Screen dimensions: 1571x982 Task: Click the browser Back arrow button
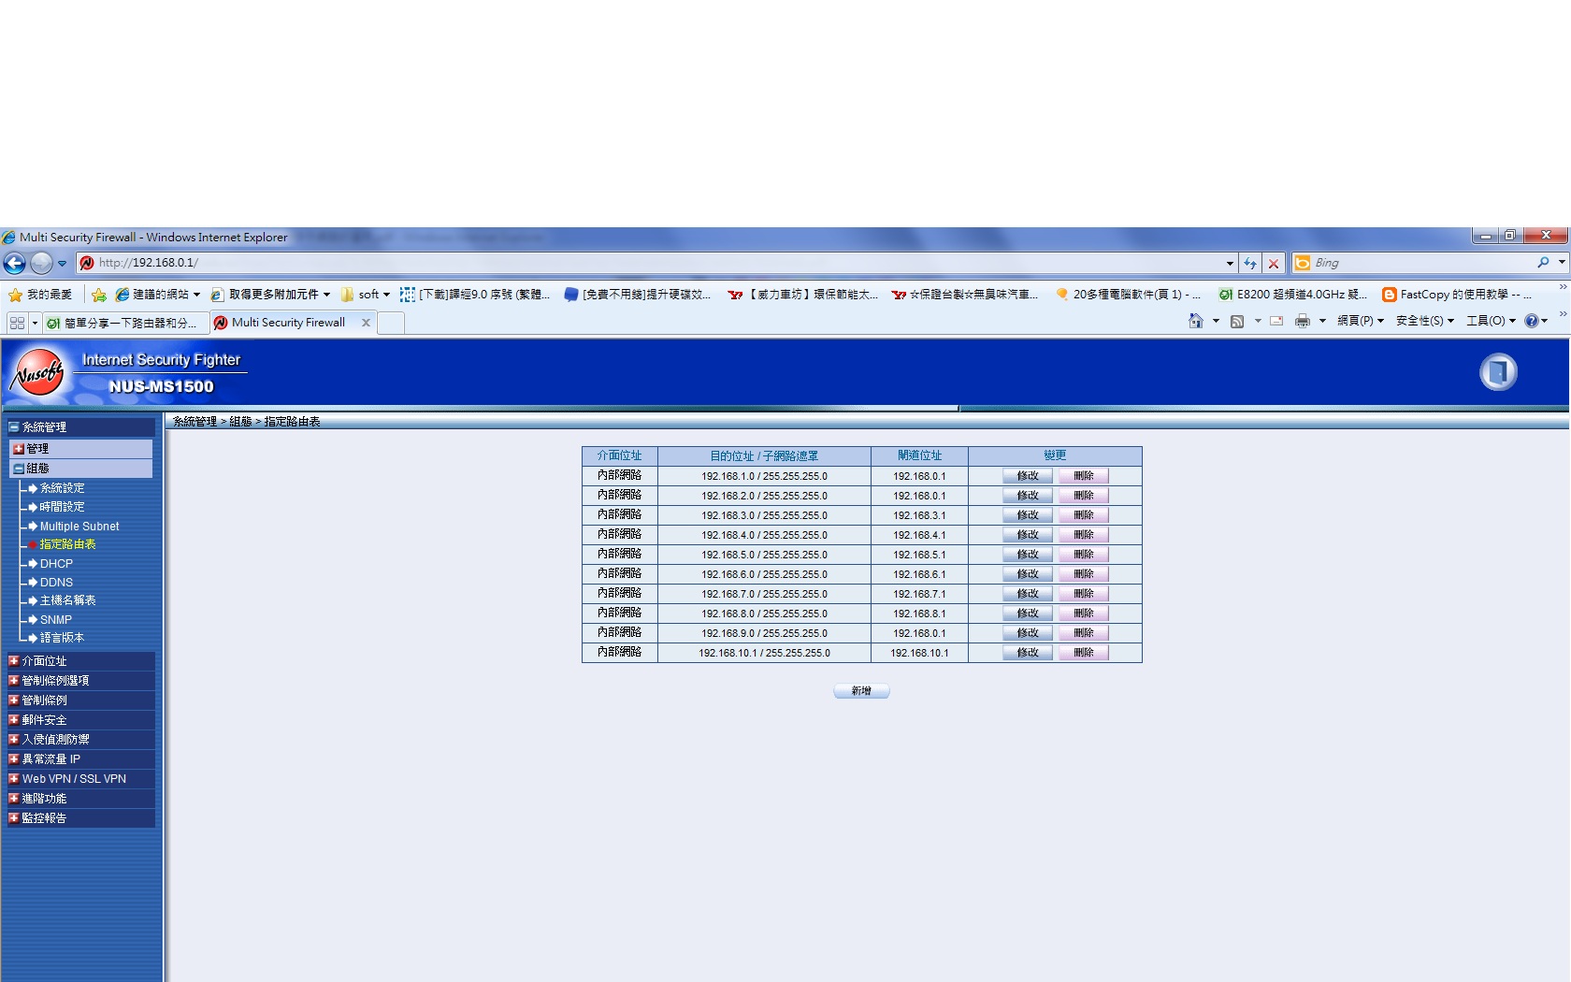15,264
